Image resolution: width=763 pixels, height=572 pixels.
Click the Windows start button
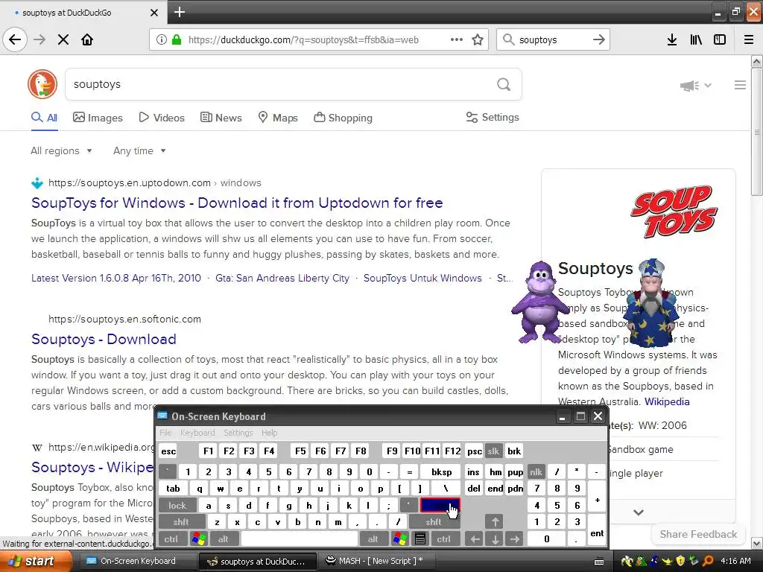(x=35, y=561)
